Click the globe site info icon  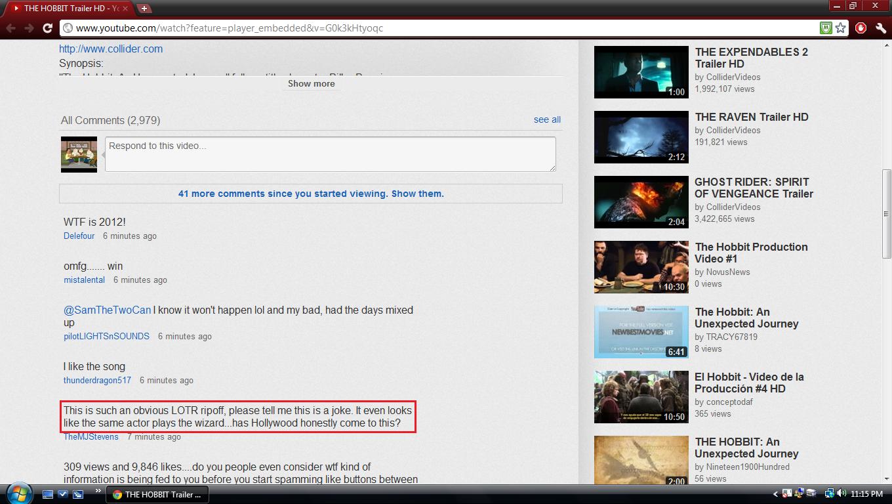[x=67, y=28]
